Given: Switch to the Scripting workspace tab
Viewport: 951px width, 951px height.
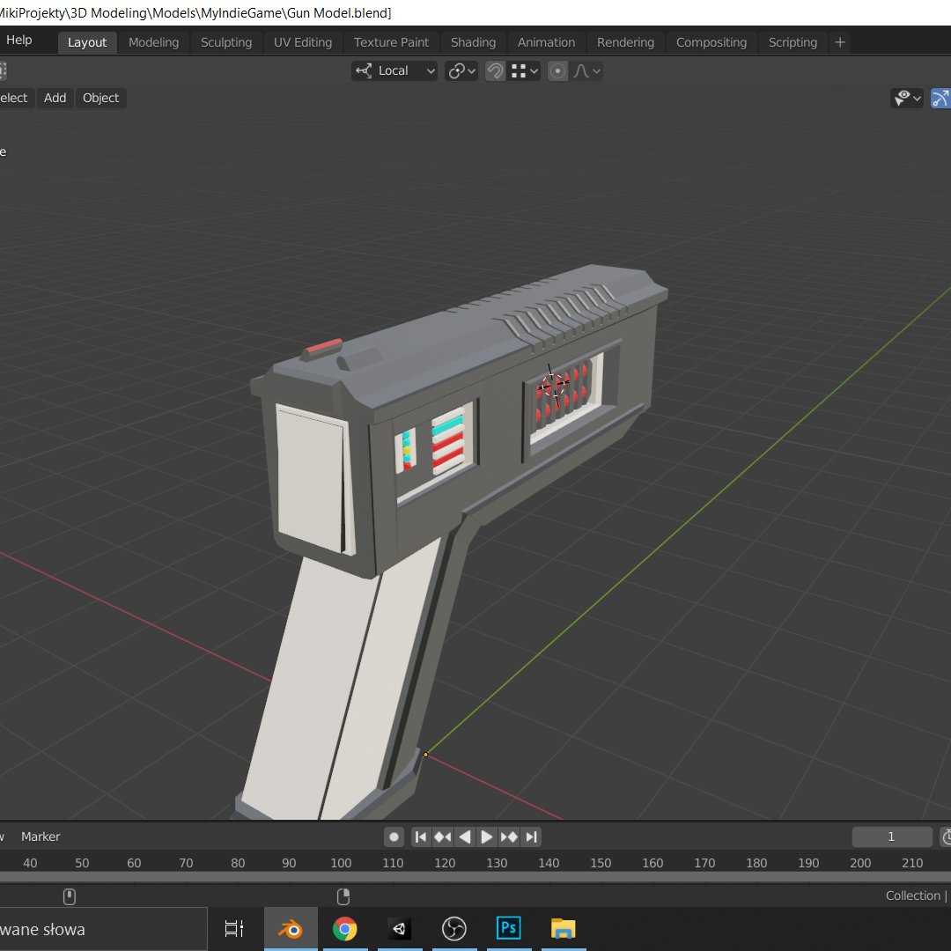Looking at the screenshot, I should tap(792, 42).
